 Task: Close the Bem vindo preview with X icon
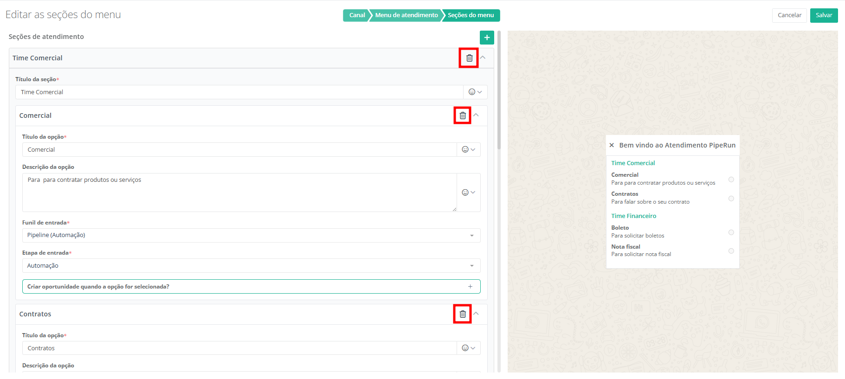click(x=612, y=145)
